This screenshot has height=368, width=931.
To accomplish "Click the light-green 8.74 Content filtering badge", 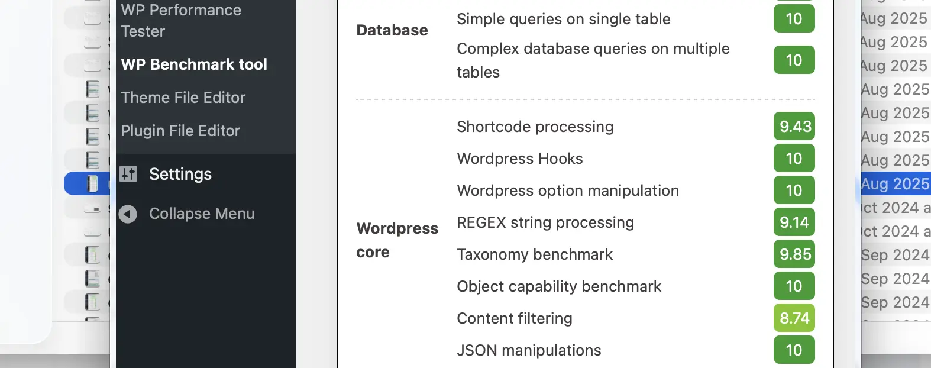I will click(x=794, y=318).
